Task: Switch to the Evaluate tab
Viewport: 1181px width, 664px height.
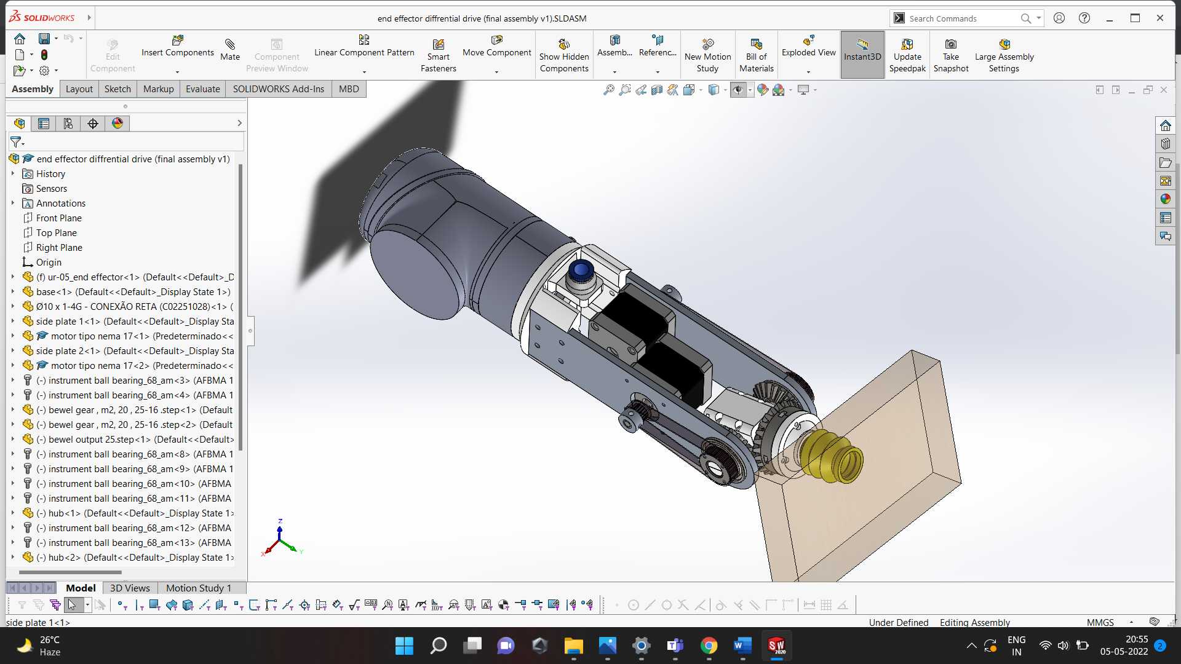Action: click(202, 89)
